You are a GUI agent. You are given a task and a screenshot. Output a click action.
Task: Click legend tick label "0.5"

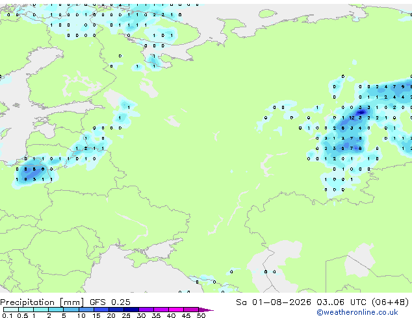pos(23,315)
